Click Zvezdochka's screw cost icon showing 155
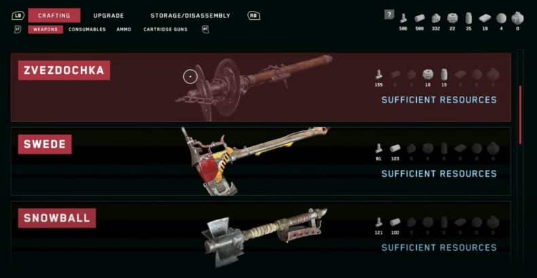 (379, 74)
